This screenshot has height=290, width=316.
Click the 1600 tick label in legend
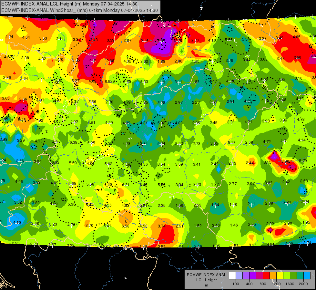tap(290, 284)
